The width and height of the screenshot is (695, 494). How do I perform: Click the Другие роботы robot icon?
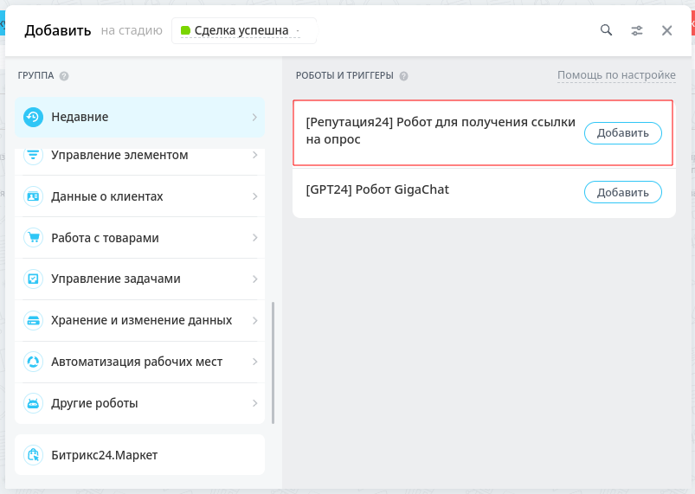(x=33, y=403)
